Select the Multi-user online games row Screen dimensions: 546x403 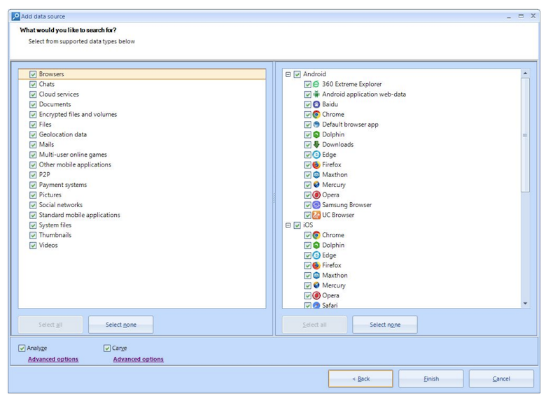pos(142,155)
